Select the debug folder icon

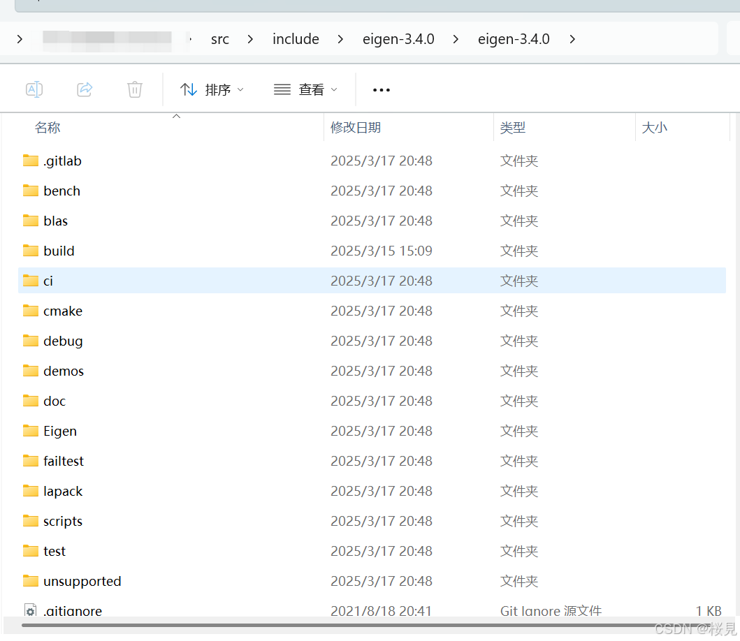click(31, 341)
